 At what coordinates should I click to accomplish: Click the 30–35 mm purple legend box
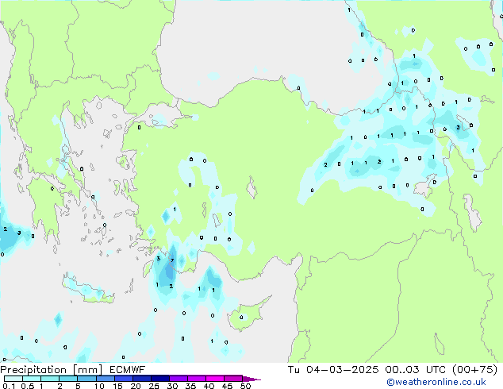point(179,379)
